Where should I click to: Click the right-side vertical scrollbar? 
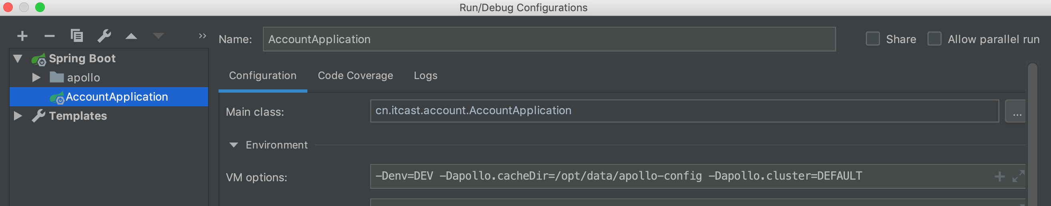tap(1032, 135)
